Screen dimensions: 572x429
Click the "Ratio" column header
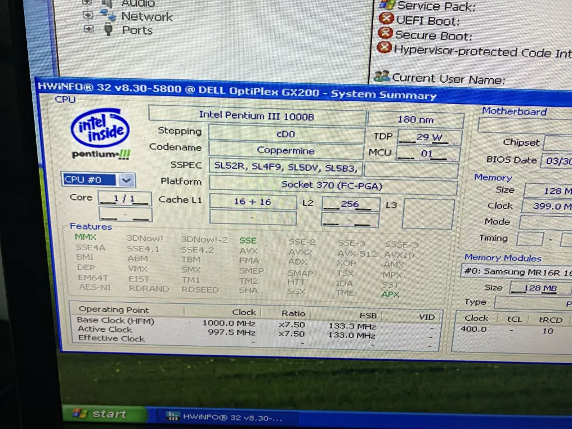[293, 313]
